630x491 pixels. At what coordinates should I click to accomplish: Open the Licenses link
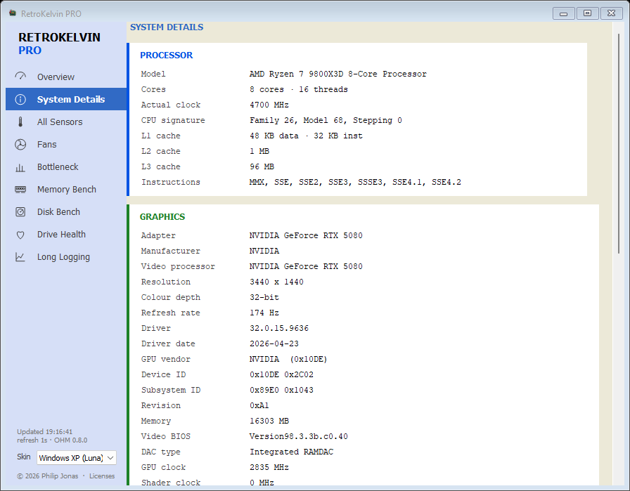point(102,476)
